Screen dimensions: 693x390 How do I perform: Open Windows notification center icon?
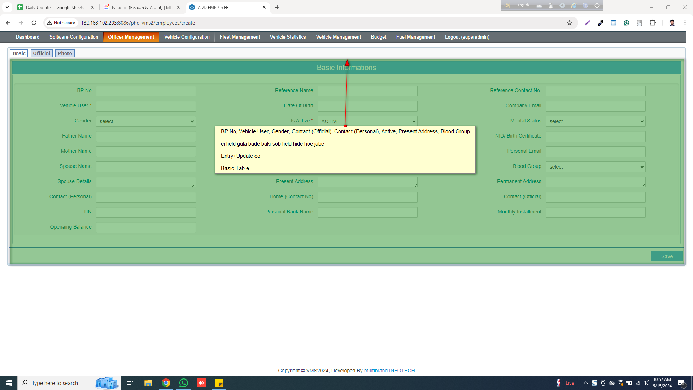681,383
